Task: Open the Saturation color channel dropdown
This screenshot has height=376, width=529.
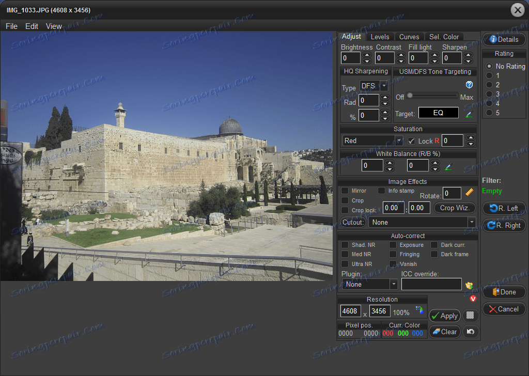Action: (x=372, y=140)
